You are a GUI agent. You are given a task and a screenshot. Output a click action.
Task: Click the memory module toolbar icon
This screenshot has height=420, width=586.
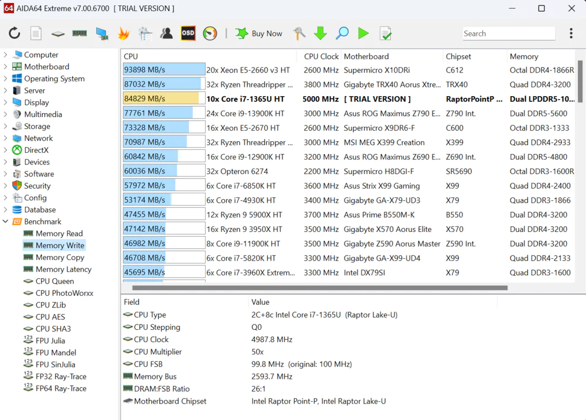[80, 33]
